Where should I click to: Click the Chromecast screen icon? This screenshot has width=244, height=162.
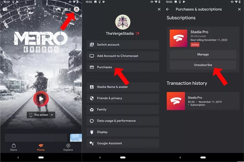click(x=92, y=56)
